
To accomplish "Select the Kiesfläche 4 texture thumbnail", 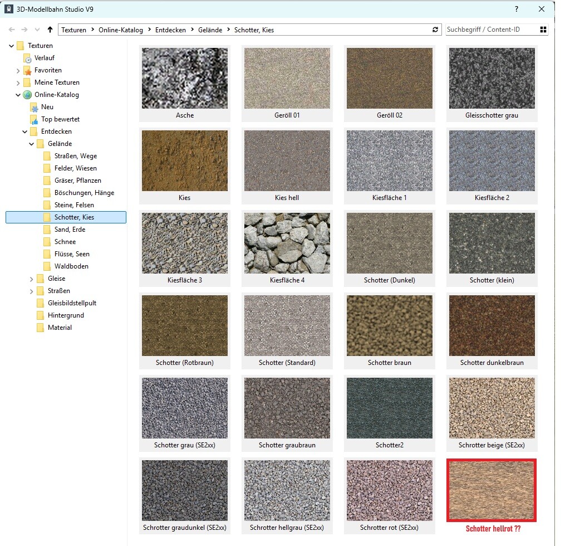I will click(287, 243).
